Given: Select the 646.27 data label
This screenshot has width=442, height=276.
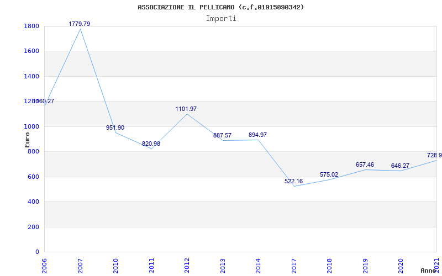Looking at the screenshot, I should (400, 166).
